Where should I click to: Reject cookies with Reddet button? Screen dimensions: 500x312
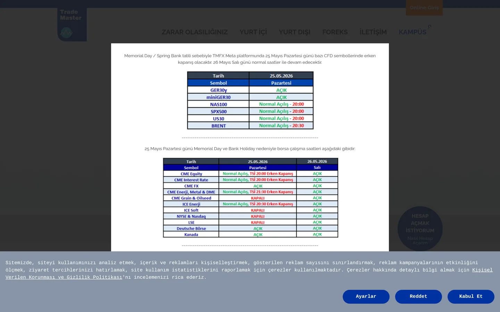click(418, 297)
